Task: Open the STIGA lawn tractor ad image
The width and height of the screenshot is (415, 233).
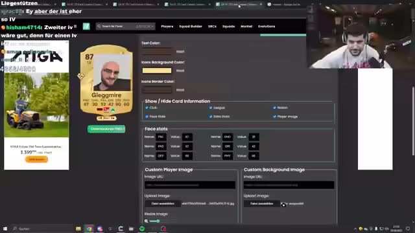Action: 36,105
